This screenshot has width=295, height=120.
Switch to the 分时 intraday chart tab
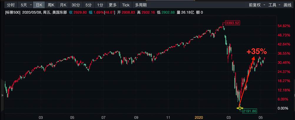[11, 5]
